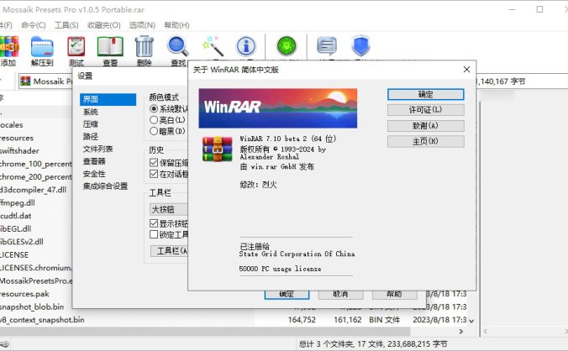Click 帮助 button in the settings dialog
The width and height of the screenshot is (568, 351).
point(394,295)
